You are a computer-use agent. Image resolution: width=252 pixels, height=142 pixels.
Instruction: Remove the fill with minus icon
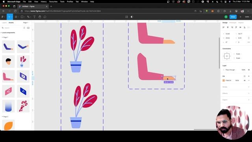click(x=249, y=80)
